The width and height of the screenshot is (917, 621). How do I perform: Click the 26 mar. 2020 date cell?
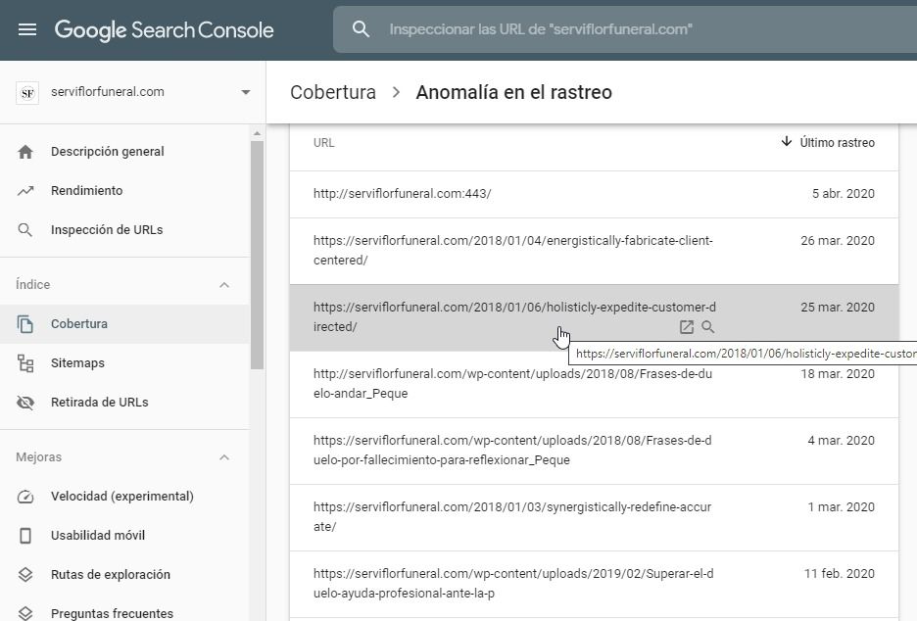pyautogui.click(x=838, y=240)
